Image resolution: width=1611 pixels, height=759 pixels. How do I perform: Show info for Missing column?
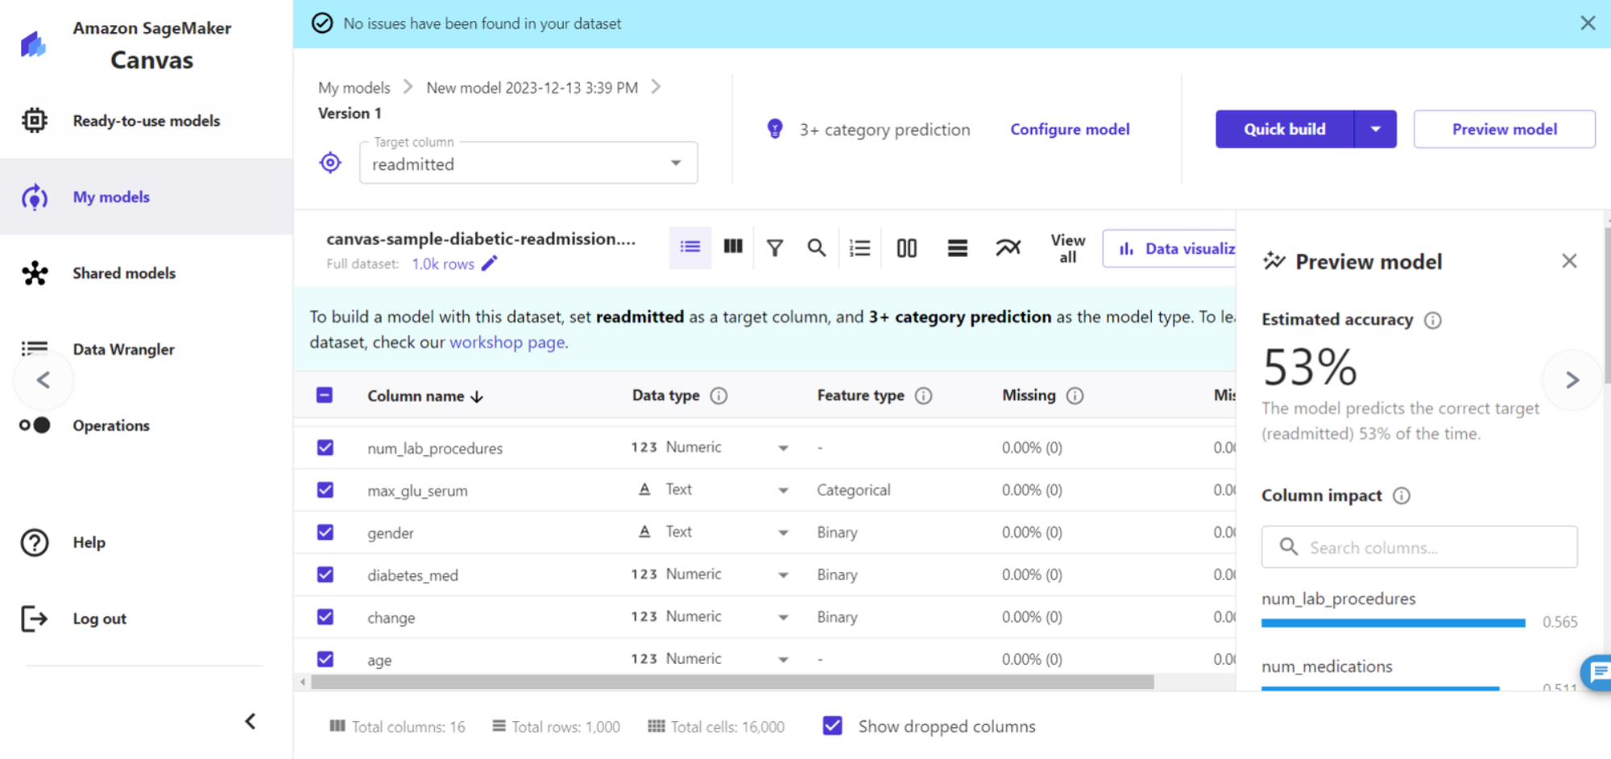coord(1075,396)
